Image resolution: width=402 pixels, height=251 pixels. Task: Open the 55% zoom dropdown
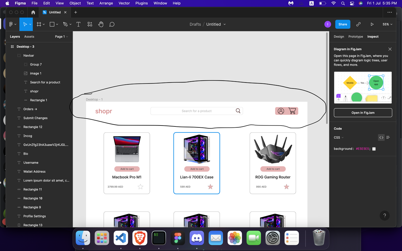click(x=388, y=24)
